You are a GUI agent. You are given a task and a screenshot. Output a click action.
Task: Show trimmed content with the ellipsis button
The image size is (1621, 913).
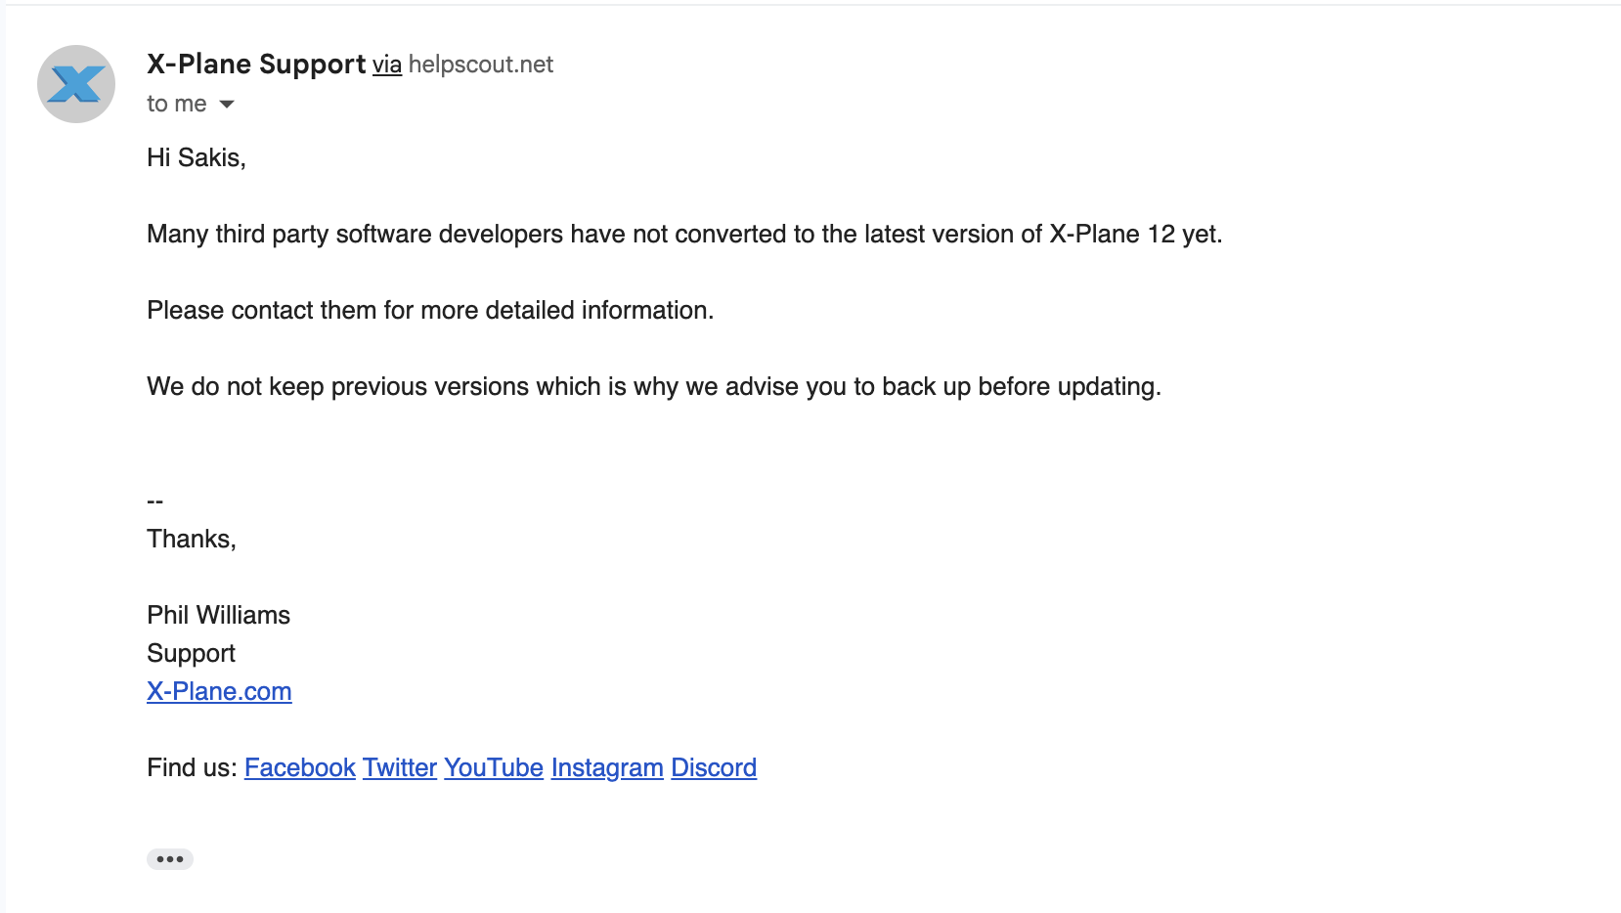(x=170, y=859)
